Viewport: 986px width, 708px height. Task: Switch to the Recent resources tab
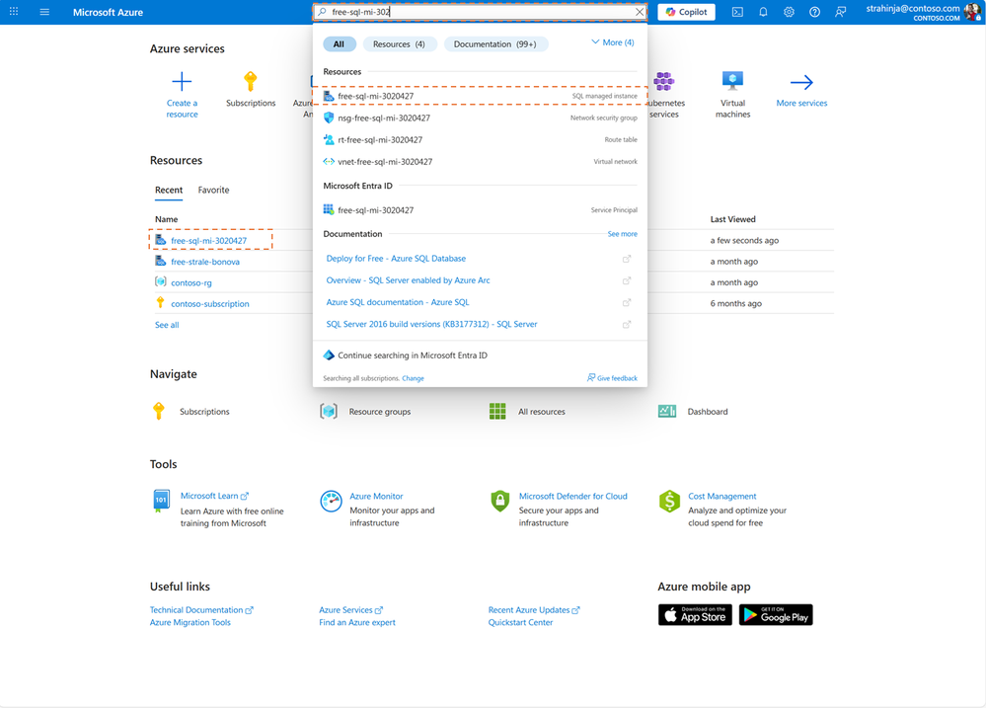(169, 190)
